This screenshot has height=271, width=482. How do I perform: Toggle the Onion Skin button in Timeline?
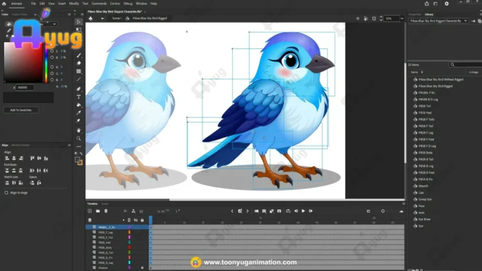click(x=256, y=211)
